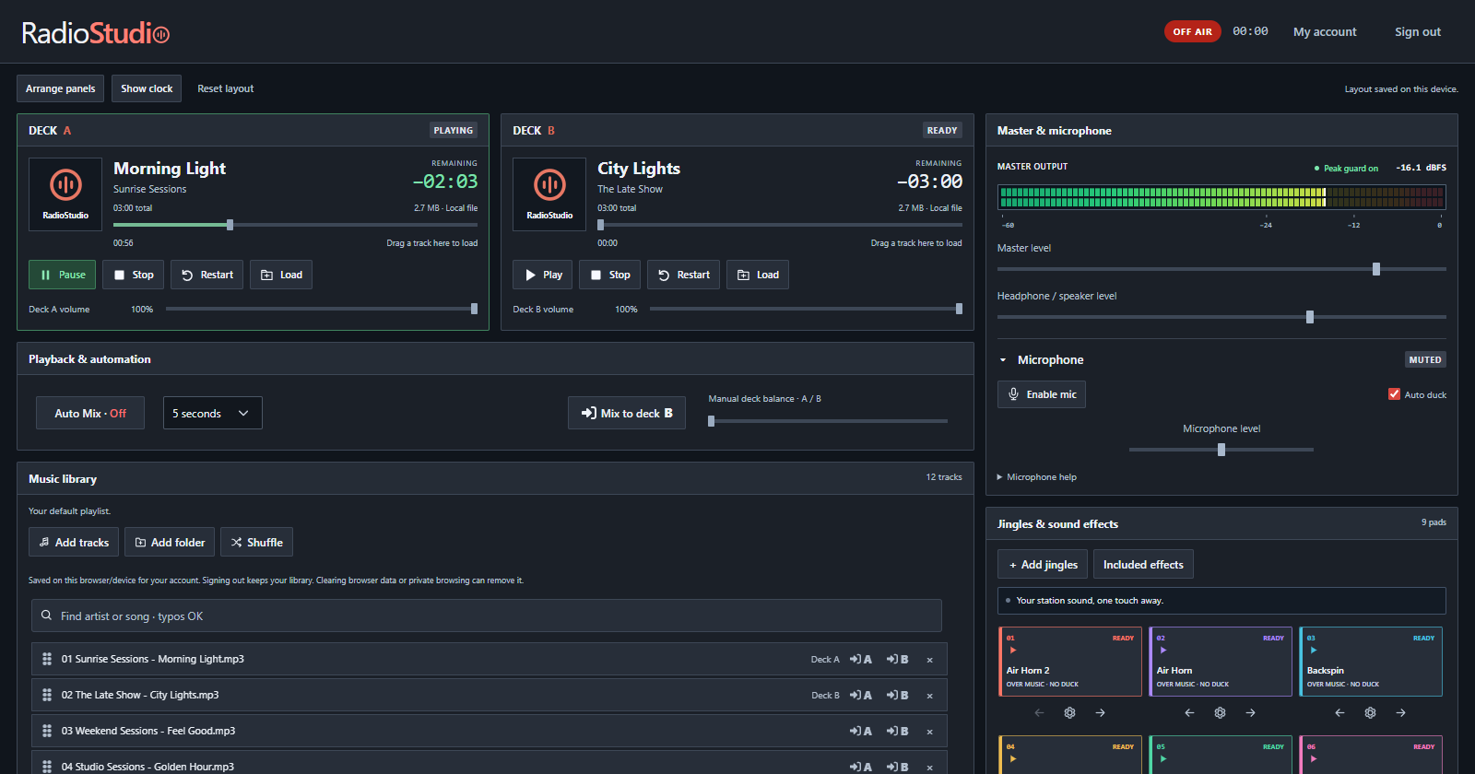
Task: Trigger the Air Horn 2 jingle pad
Action: (x=1070, y=662)
